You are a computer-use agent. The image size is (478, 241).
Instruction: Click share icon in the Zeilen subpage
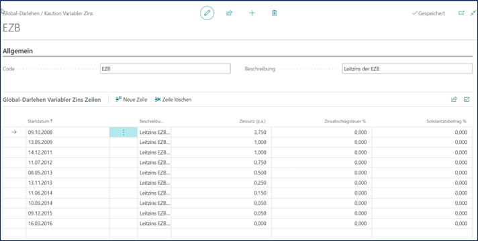pos(454,99)
